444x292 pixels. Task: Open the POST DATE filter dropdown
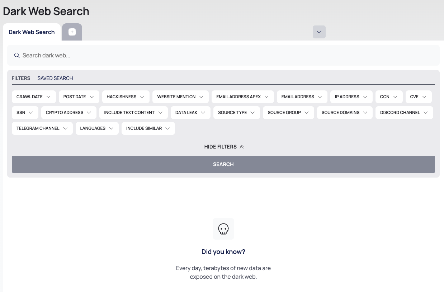(79, 97)
